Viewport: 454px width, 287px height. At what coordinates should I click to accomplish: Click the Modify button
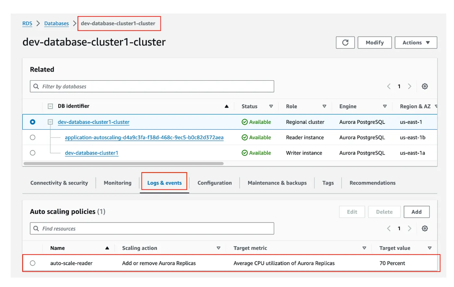[x=375, y=42]
